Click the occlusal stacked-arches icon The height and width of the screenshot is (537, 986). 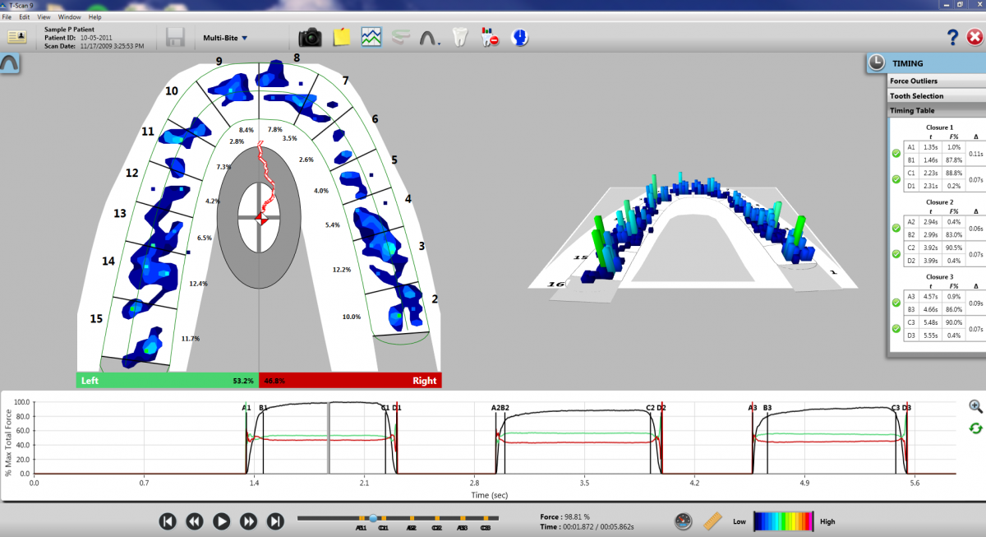point(400,36)
